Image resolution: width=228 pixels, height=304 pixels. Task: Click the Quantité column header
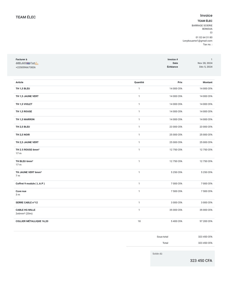tap(139, 82)
